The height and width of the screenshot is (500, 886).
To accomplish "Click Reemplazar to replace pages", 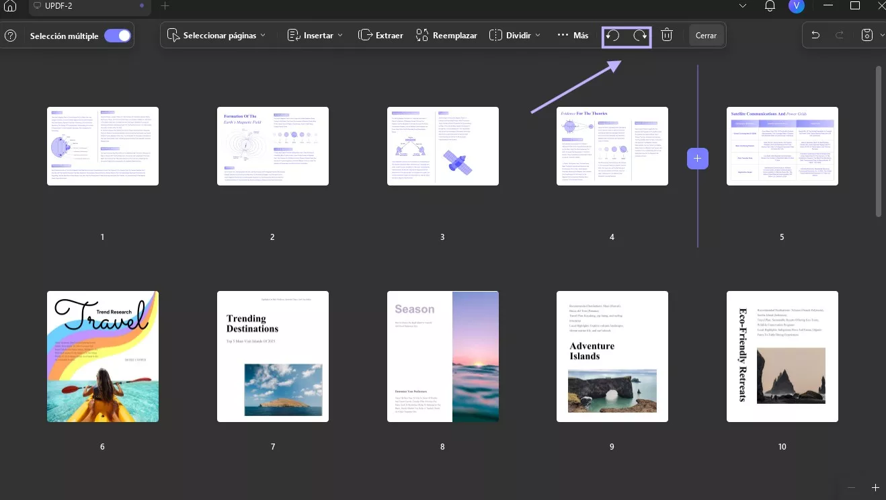I will (446, 36).
